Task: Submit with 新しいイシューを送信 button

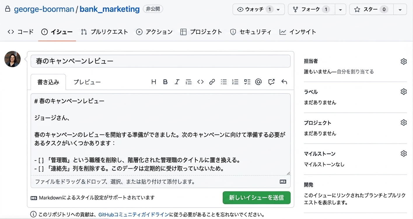Action: point(256,198)
